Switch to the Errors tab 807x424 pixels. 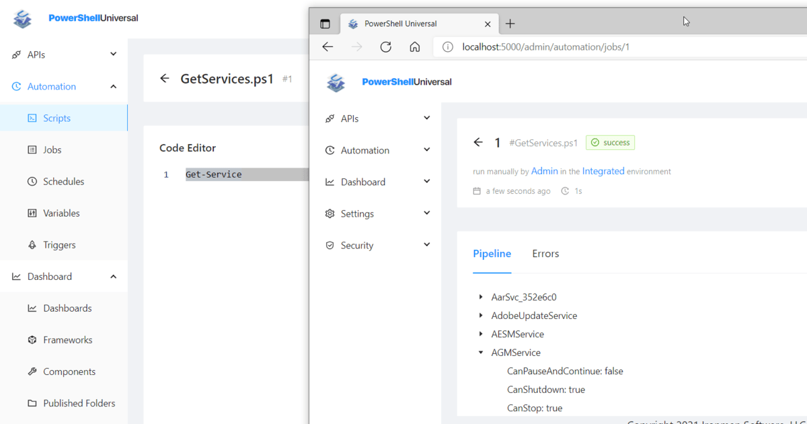[545, 254]
